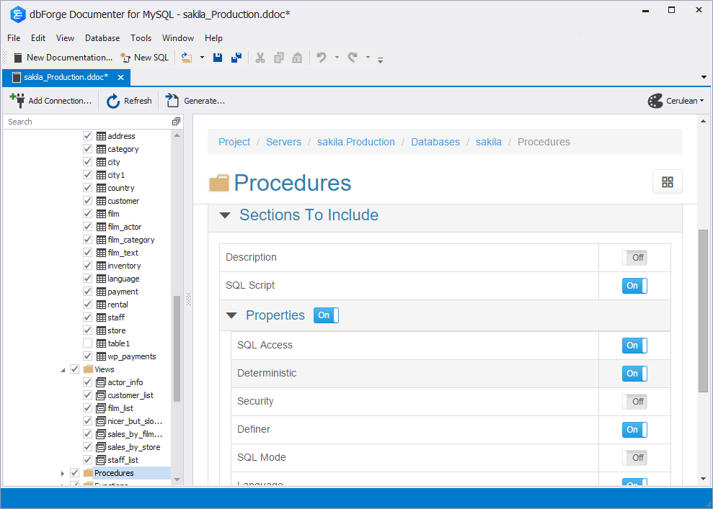Go to Project in breadcrumb

234,142
